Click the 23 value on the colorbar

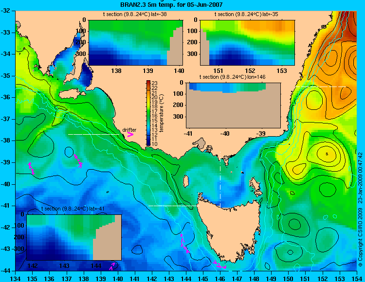click(x=155, y=83)
